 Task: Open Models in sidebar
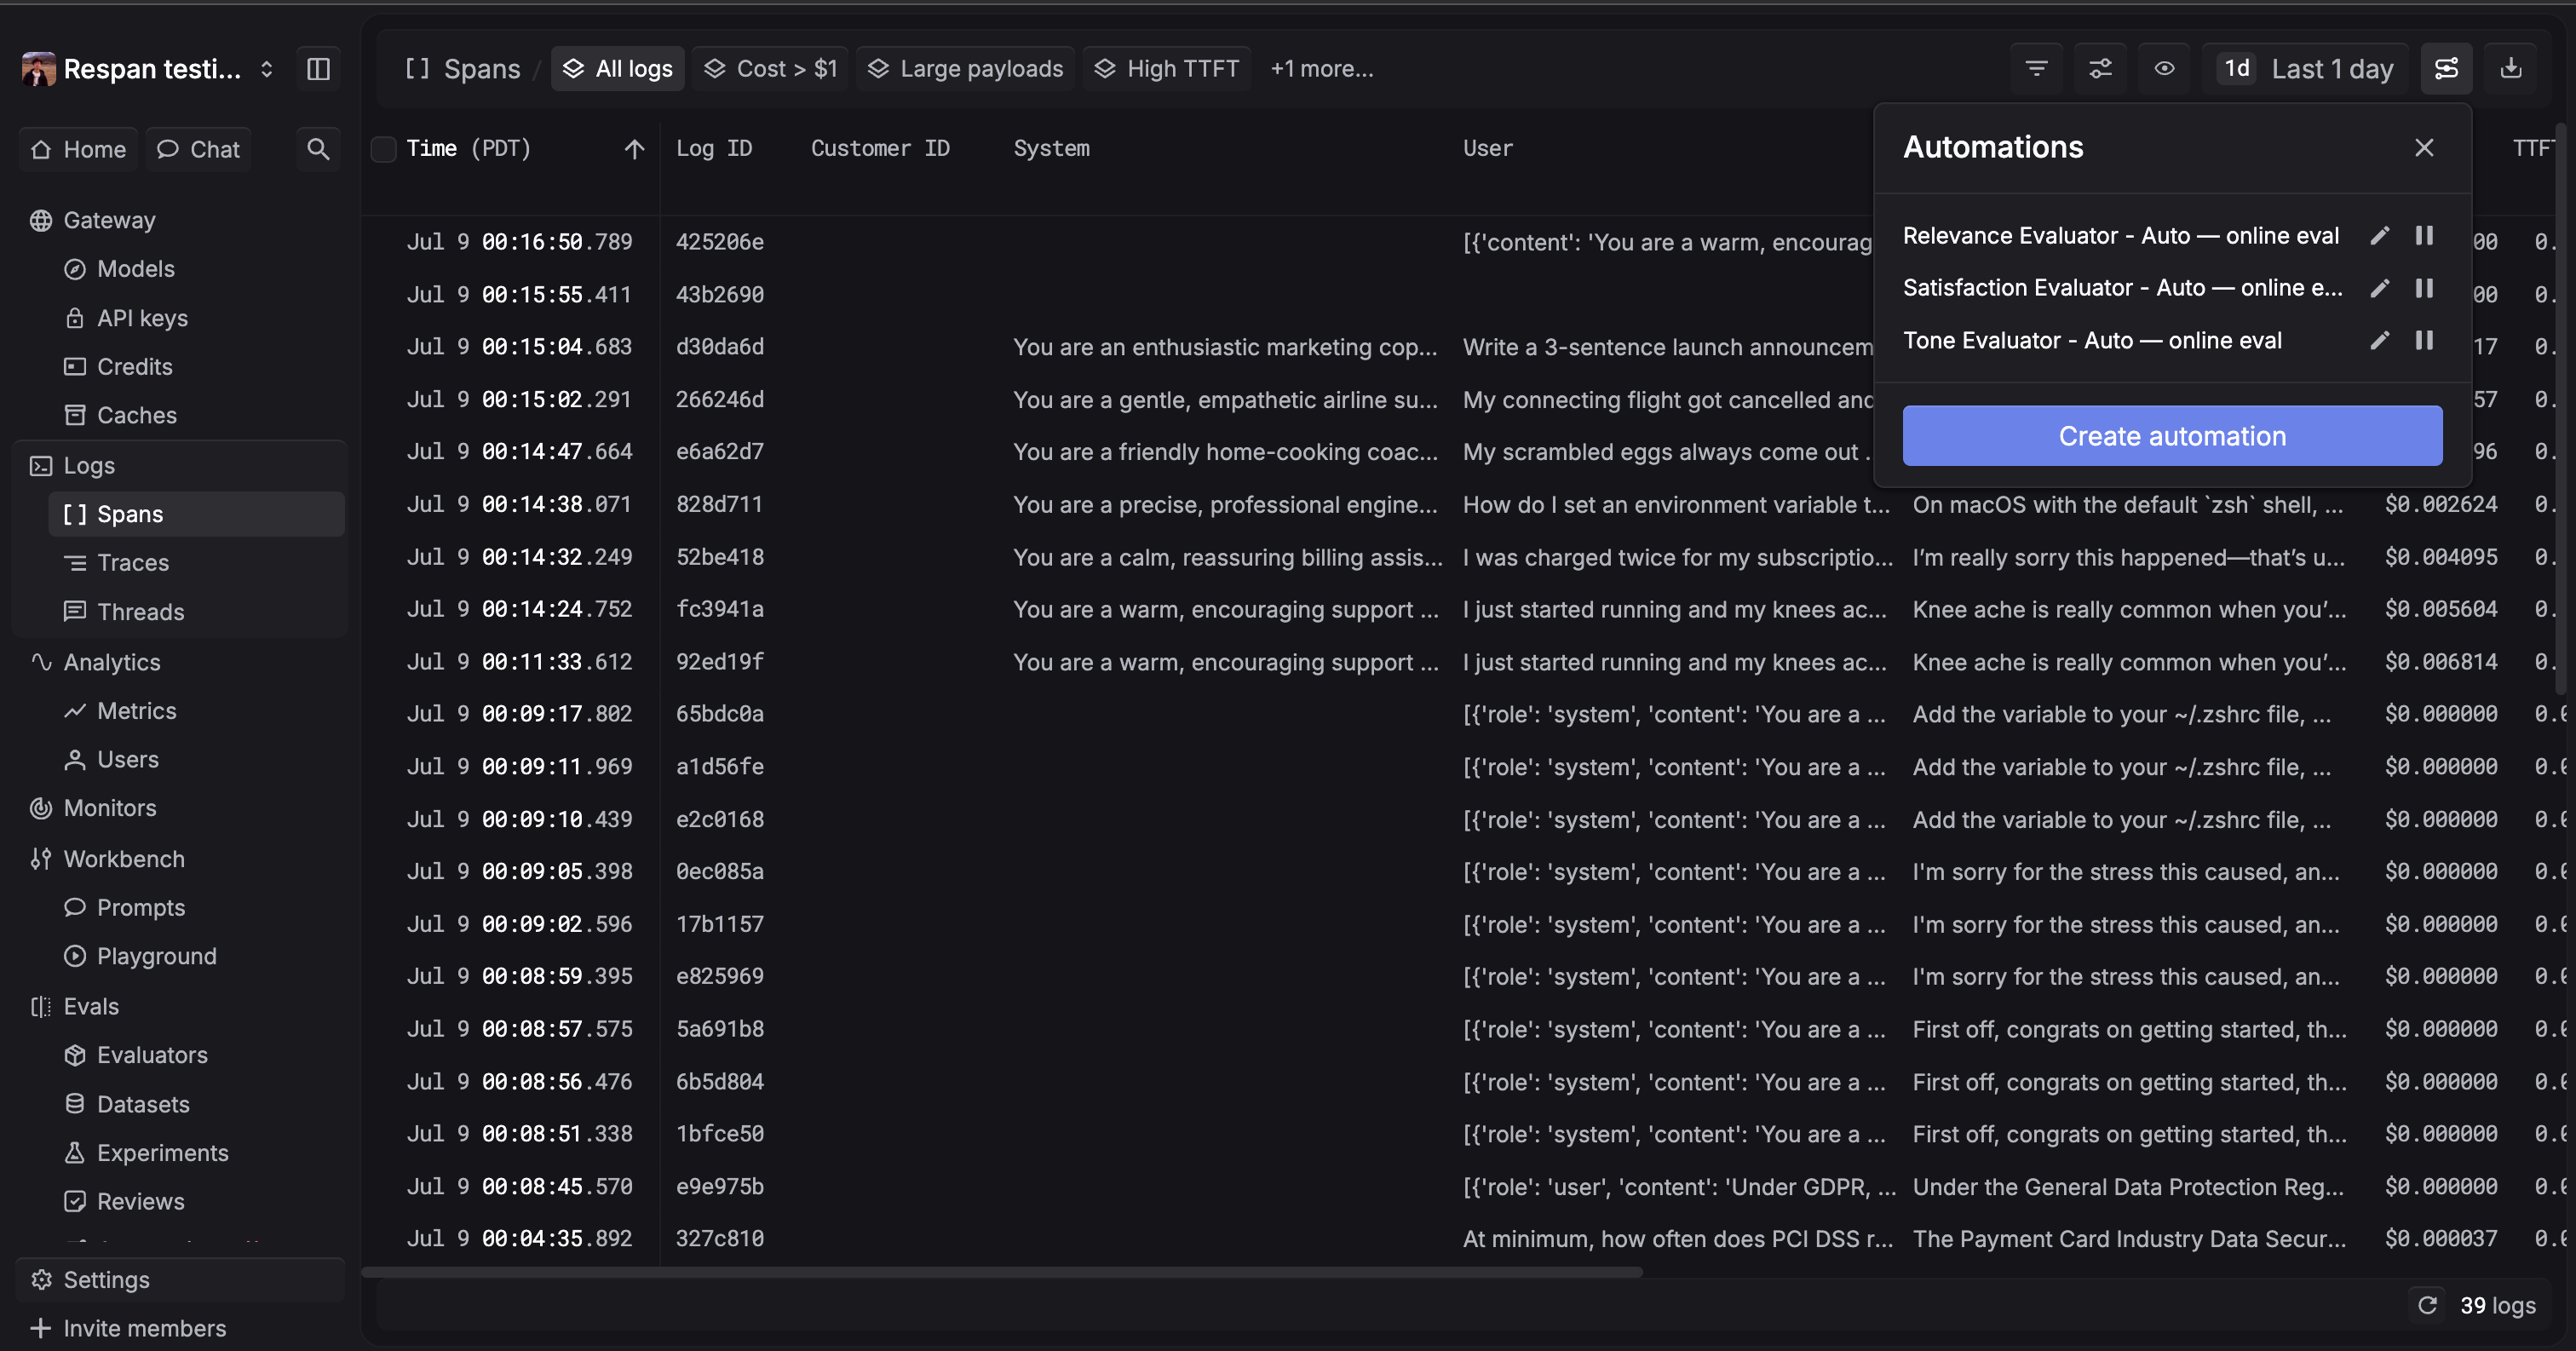click(135, 269)
